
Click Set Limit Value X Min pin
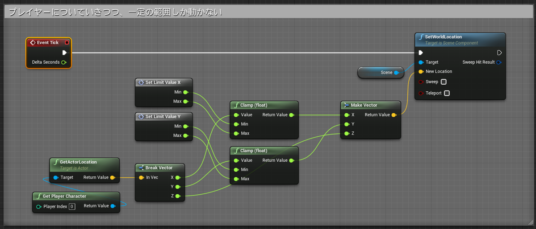pos(186,92)
